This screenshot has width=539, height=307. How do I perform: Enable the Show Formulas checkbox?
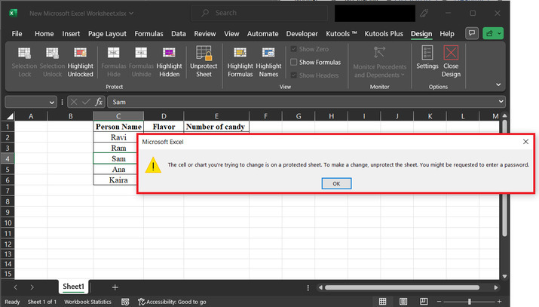[x=293, y=62]
